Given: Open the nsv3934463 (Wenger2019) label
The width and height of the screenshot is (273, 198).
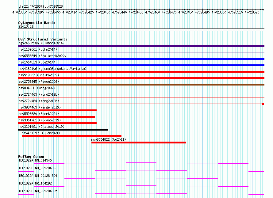Looking at the screenshot, I should coord(40,107).
